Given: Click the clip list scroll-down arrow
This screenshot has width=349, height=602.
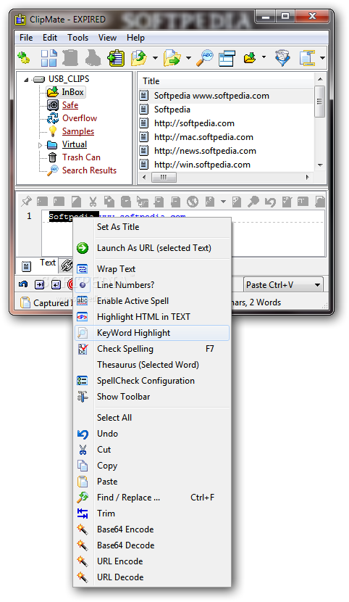Looking at the screenshot, I should pyautogui.click(x=320, y=165).
